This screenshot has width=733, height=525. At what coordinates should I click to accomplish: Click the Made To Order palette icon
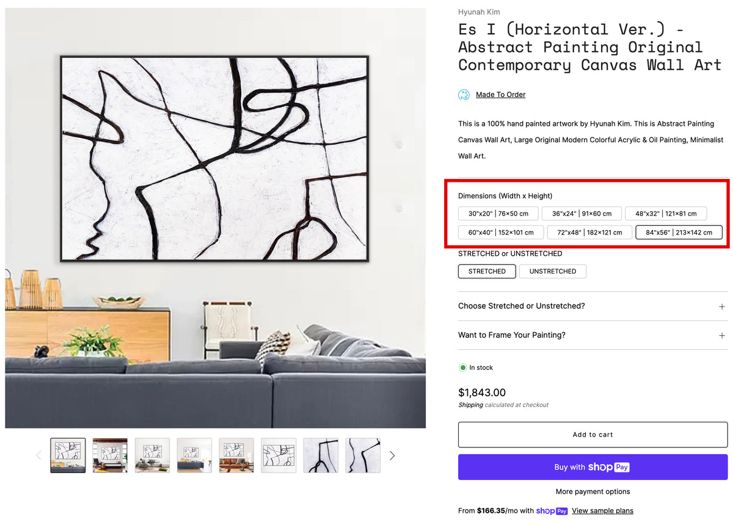464,95
